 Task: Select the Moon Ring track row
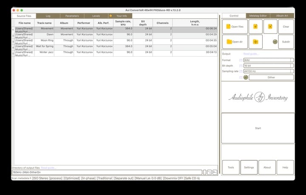pyautogui.click(x=115, y=42)
